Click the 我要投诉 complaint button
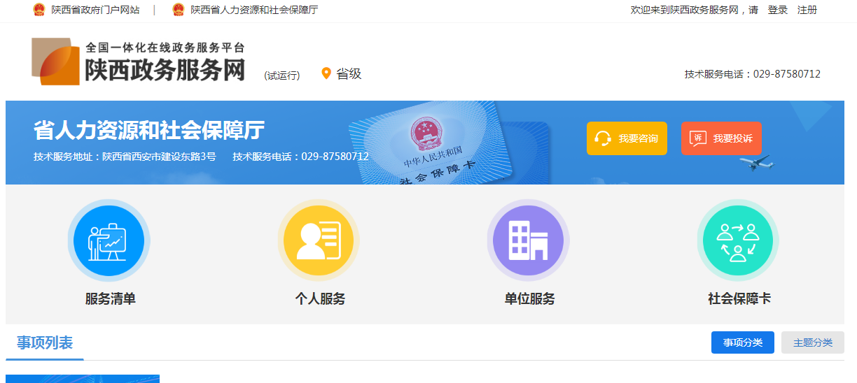The width and height of the screenshot is (857, 383). 721,138
